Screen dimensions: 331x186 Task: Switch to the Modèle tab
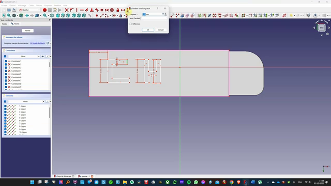coord(4,24)
